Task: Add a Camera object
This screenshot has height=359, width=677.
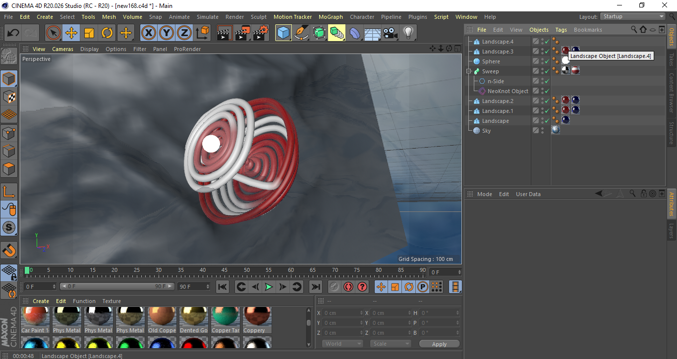Action: pos(391,33)
